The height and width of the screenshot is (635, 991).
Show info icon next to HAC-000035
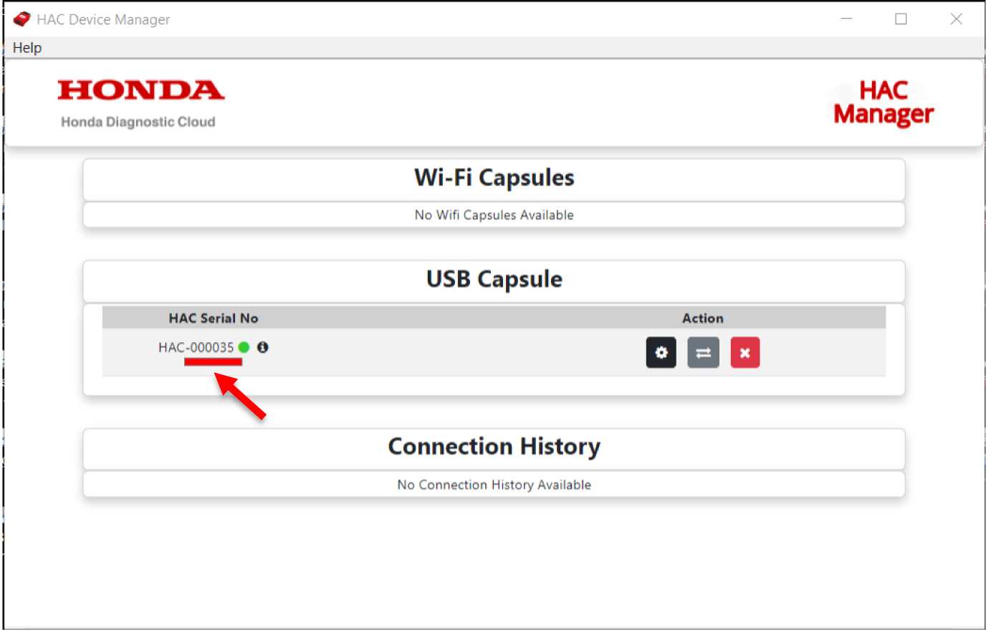[x=263, y=348]
